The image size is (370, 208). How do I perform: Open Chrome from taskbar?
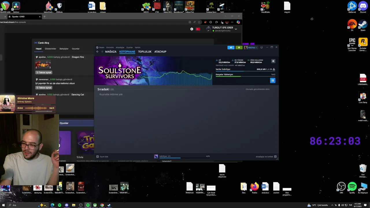click(x=102, y=205)
